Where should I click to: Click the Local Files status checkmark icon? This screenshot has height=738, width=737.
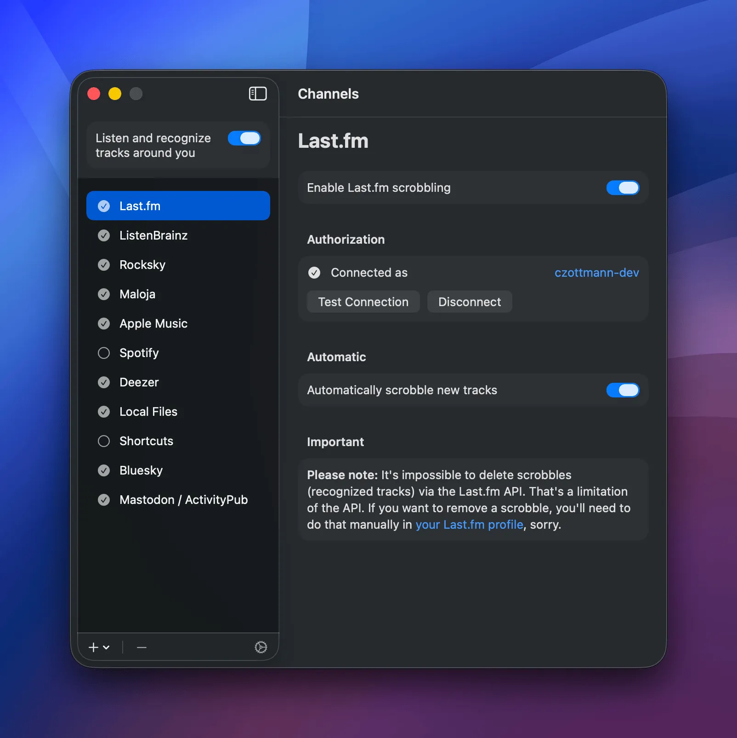pos(104,412)
